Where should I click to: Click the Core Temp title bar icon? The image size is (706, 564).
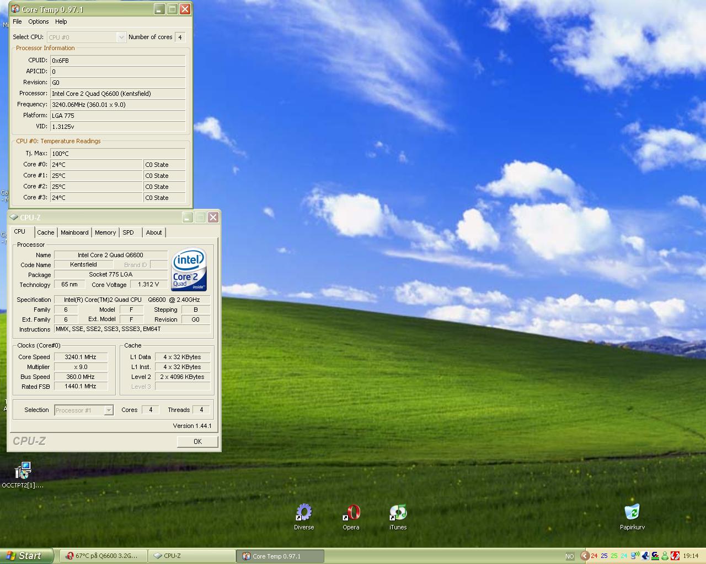tap(15, 9)
